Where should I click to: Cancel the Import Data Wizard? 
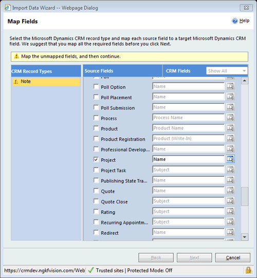click(x=233, y=257)
